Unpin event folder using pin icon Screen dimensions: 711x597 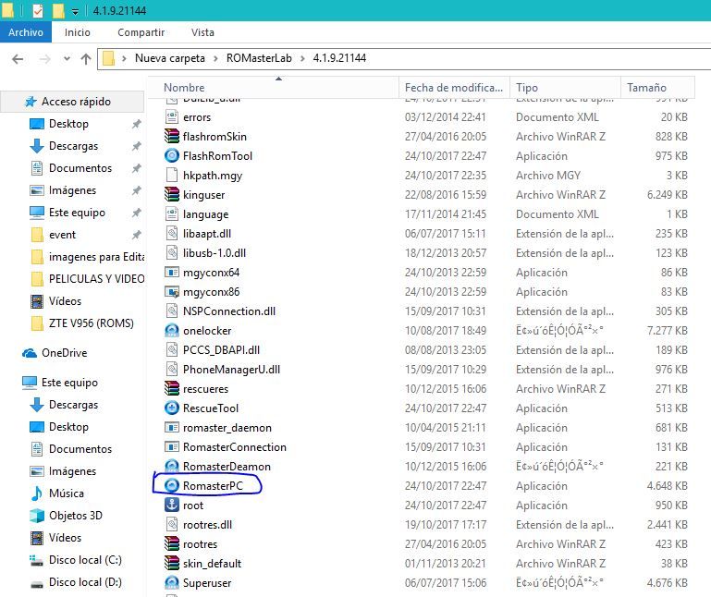point(136,235)
